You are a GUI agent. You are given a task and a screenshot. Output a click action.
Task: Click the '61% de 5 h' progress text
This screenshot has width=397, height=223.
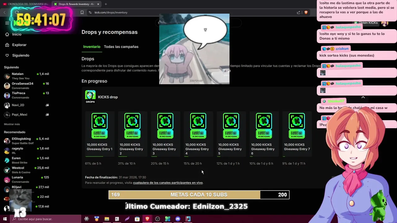[x=93, y=164]
